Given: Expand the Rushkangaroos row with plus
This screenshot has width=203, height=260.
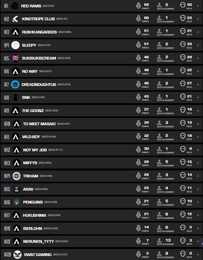Looking at the screenshot, I should 198,32.
